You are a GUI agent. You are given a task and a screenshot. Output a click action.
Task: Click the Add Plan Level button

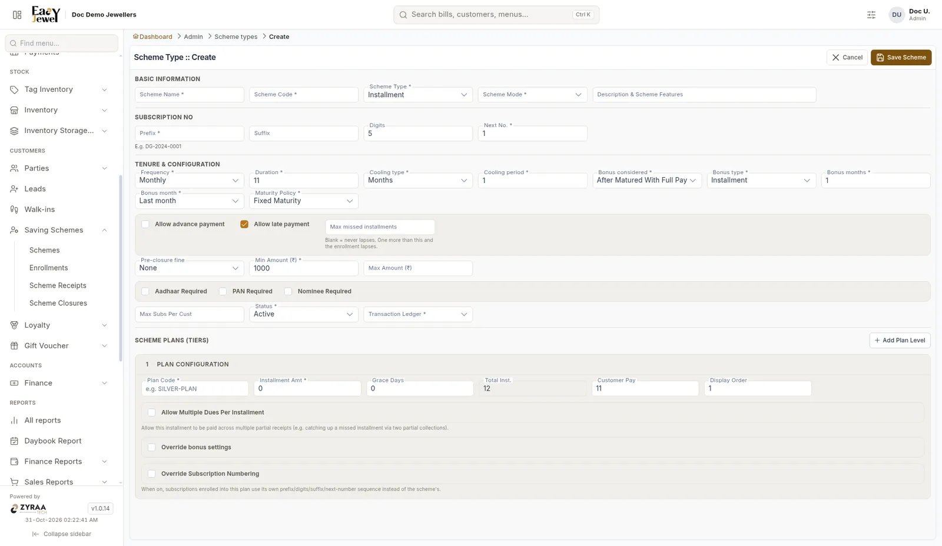coord(900,340)
